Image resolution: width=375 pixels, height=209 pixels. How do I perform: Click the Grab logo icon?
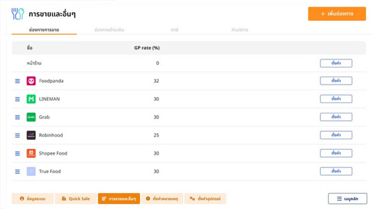coord(31,117)
